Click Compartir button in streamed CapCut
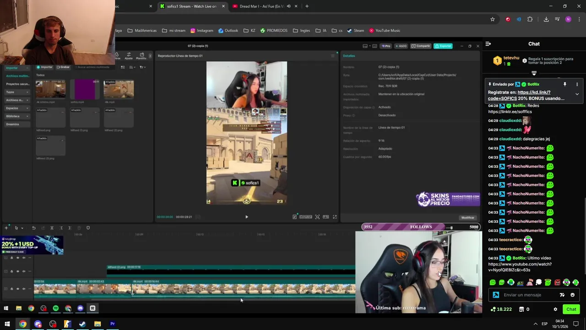586x330 pixels. 421,46
